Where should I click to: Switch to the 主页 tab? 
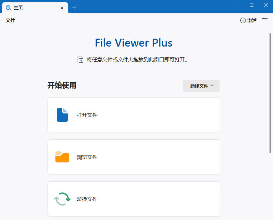34,8
